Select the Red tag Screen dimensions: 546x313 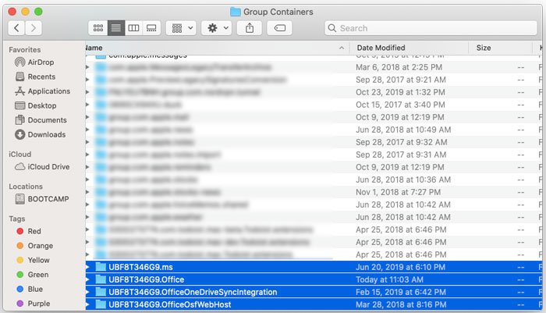pos(29,231)
